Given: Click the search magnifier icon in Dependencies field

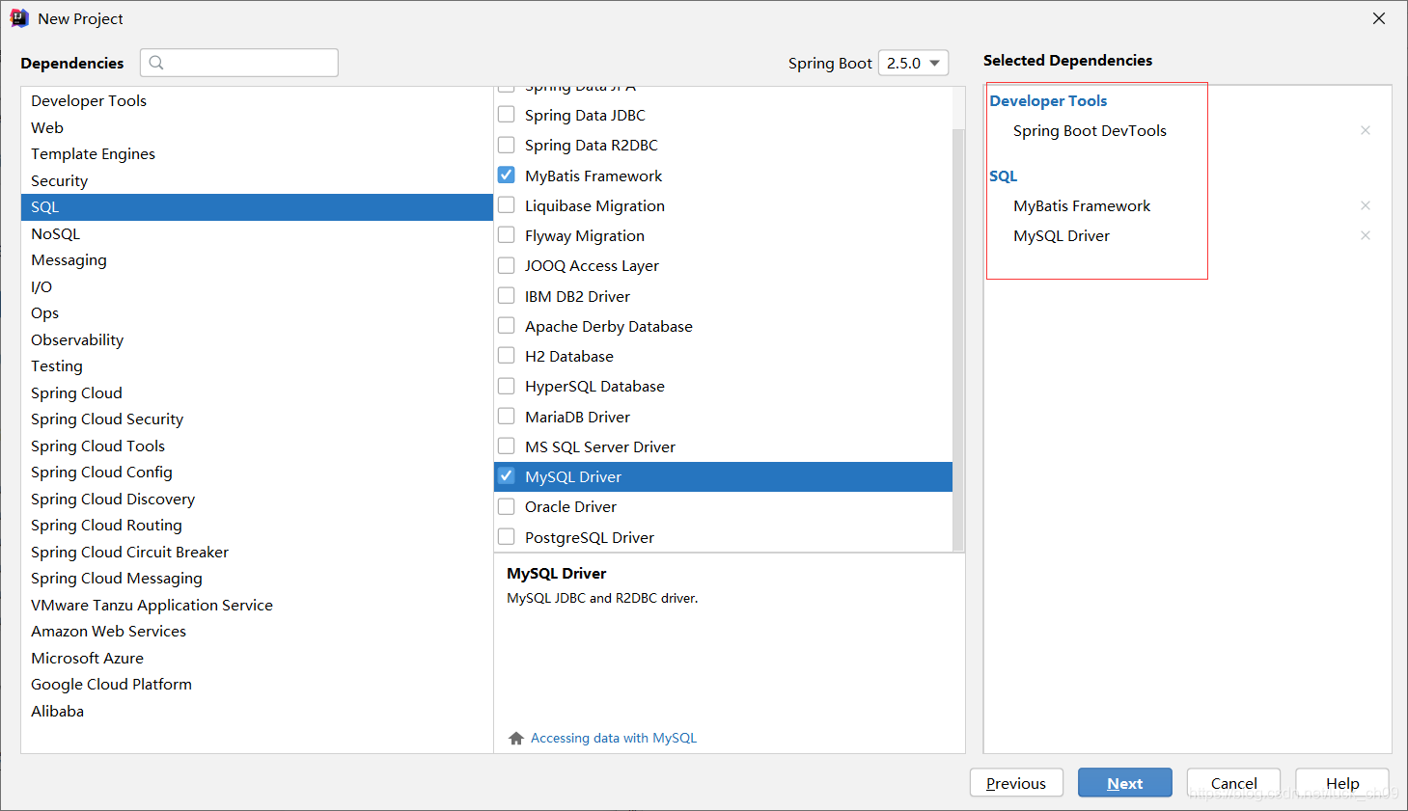Looking at the screenshot, I should (x=156, y=63).
